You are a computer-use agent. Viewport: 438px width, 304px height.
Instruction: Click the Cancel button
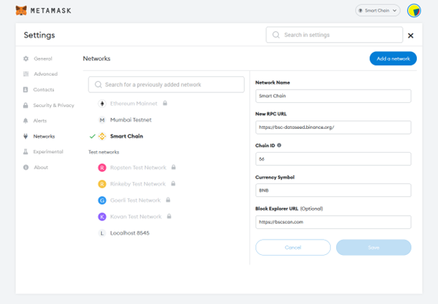293,247
